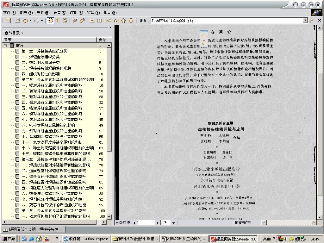The height and width of the screenshot is (243, 324).
Task: Launch Internet Explorer from quick launch
Action: 31,239
